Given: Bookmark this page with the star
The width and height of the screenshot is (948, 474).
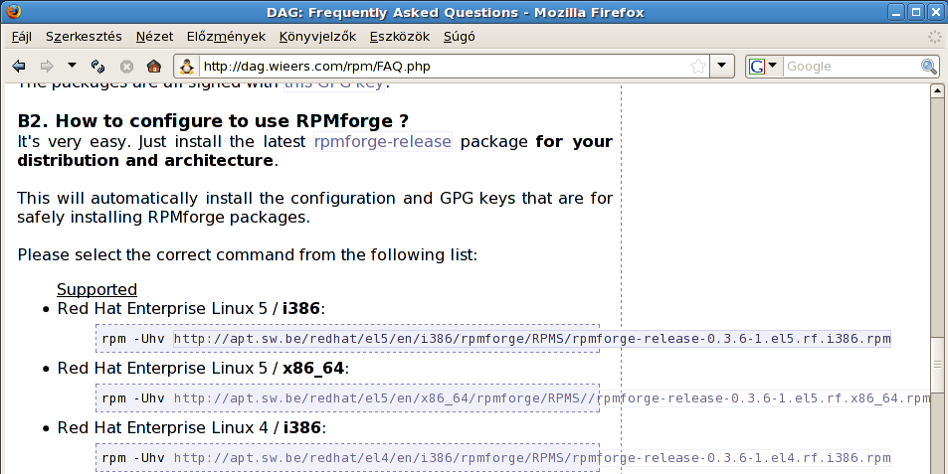Looking at the screenshot, I should point(698,67).
